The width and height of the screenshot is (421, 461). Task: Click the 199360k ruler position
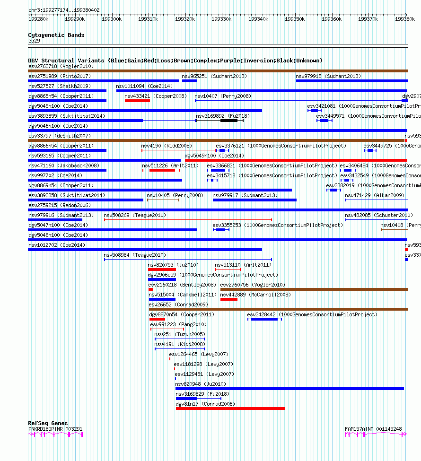[x=332, y=19]
